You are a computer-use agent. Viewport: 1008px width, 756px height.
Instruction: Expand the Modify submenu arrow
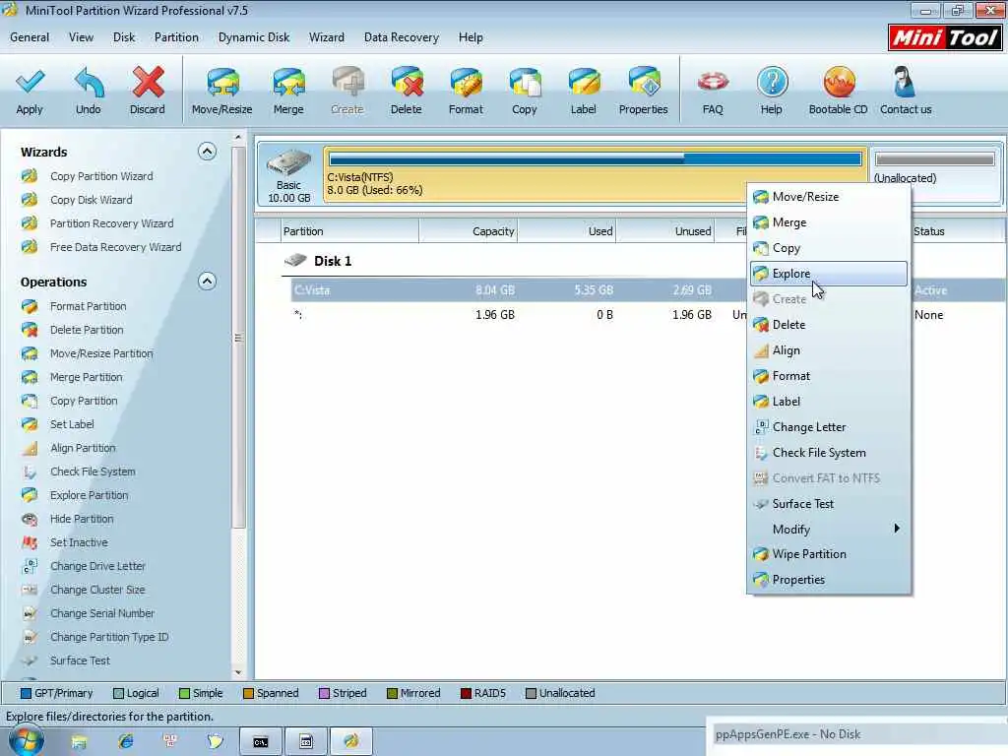(897, 529)
